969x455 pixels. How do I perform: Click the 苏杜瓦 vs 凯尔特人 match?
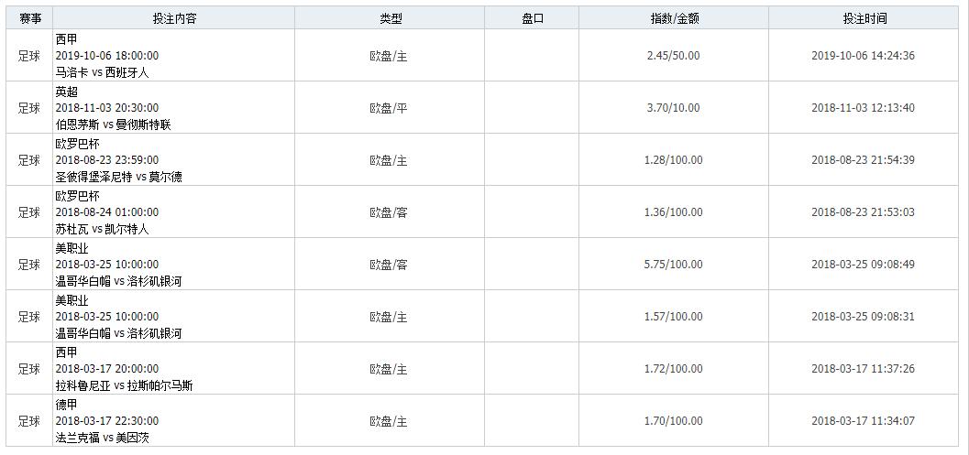pyautogui.click(x=102, y=229)
